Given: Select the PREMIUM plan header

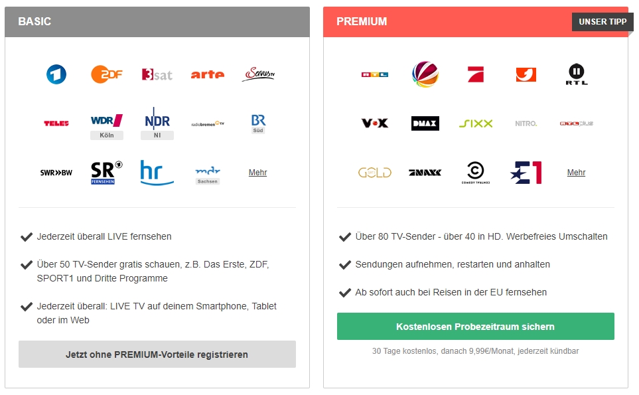Looking at the screenshot, I should pos(476,22).
